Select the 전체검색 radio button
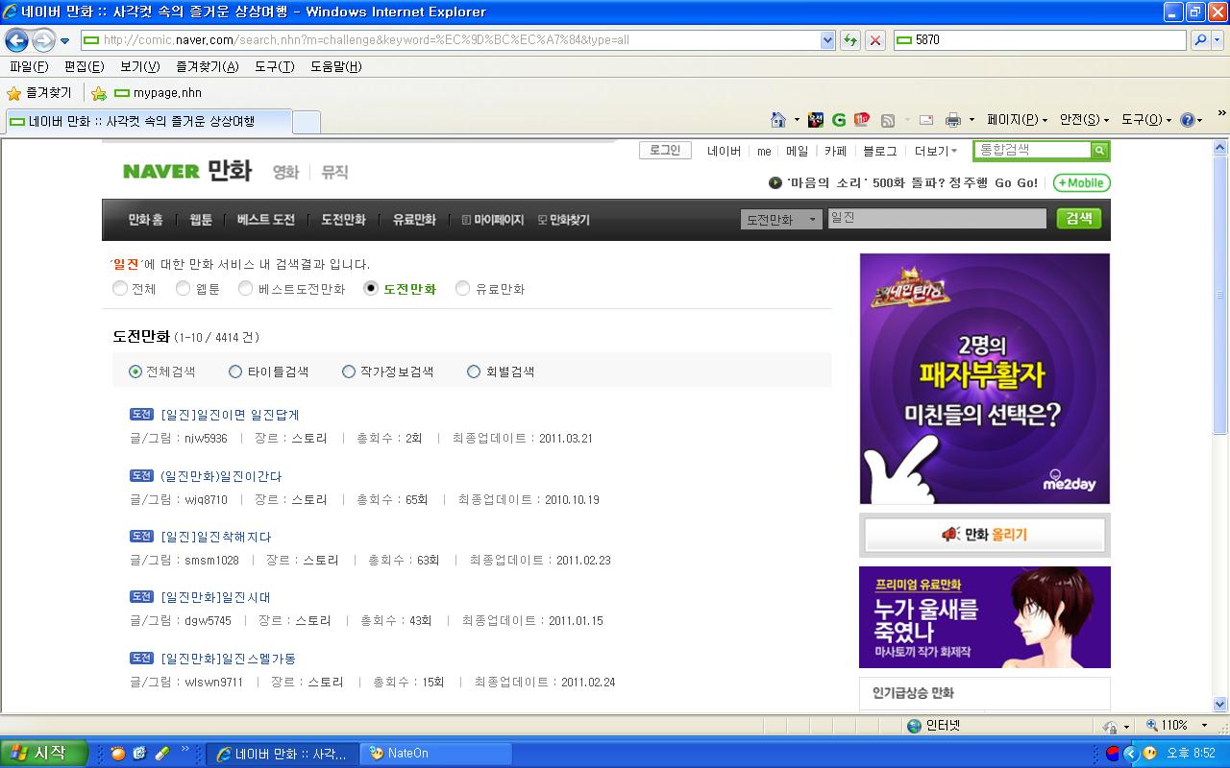Viewport: 1230px width, 768px height. [x=135, y=372]
